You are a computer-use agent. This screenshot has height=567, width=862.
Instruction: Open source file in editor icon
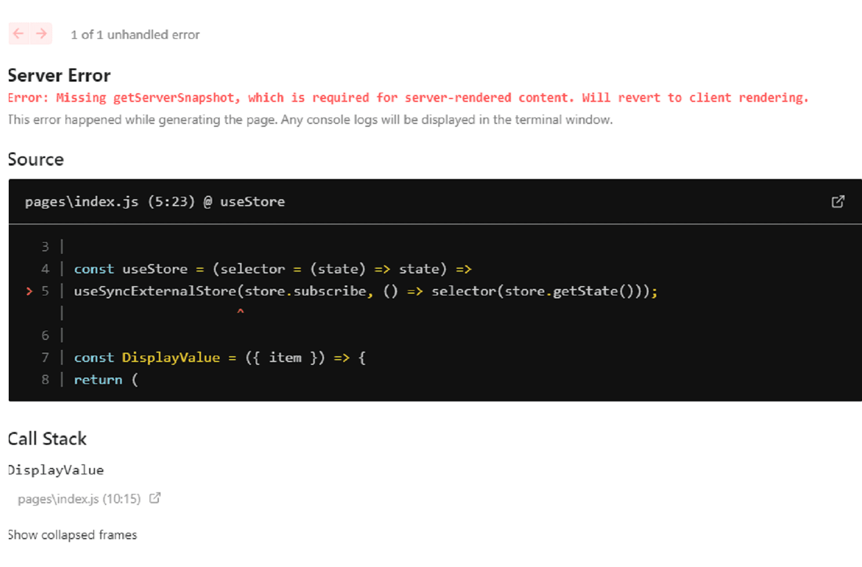(x=838, y=202)
